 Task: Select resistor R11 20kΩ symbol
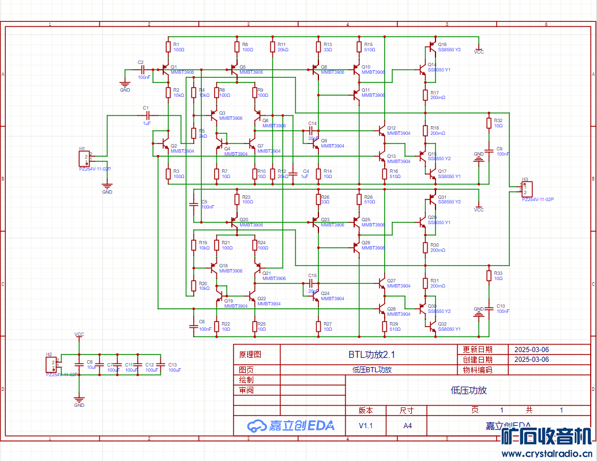pyautogui.click(x=273, y=47)
